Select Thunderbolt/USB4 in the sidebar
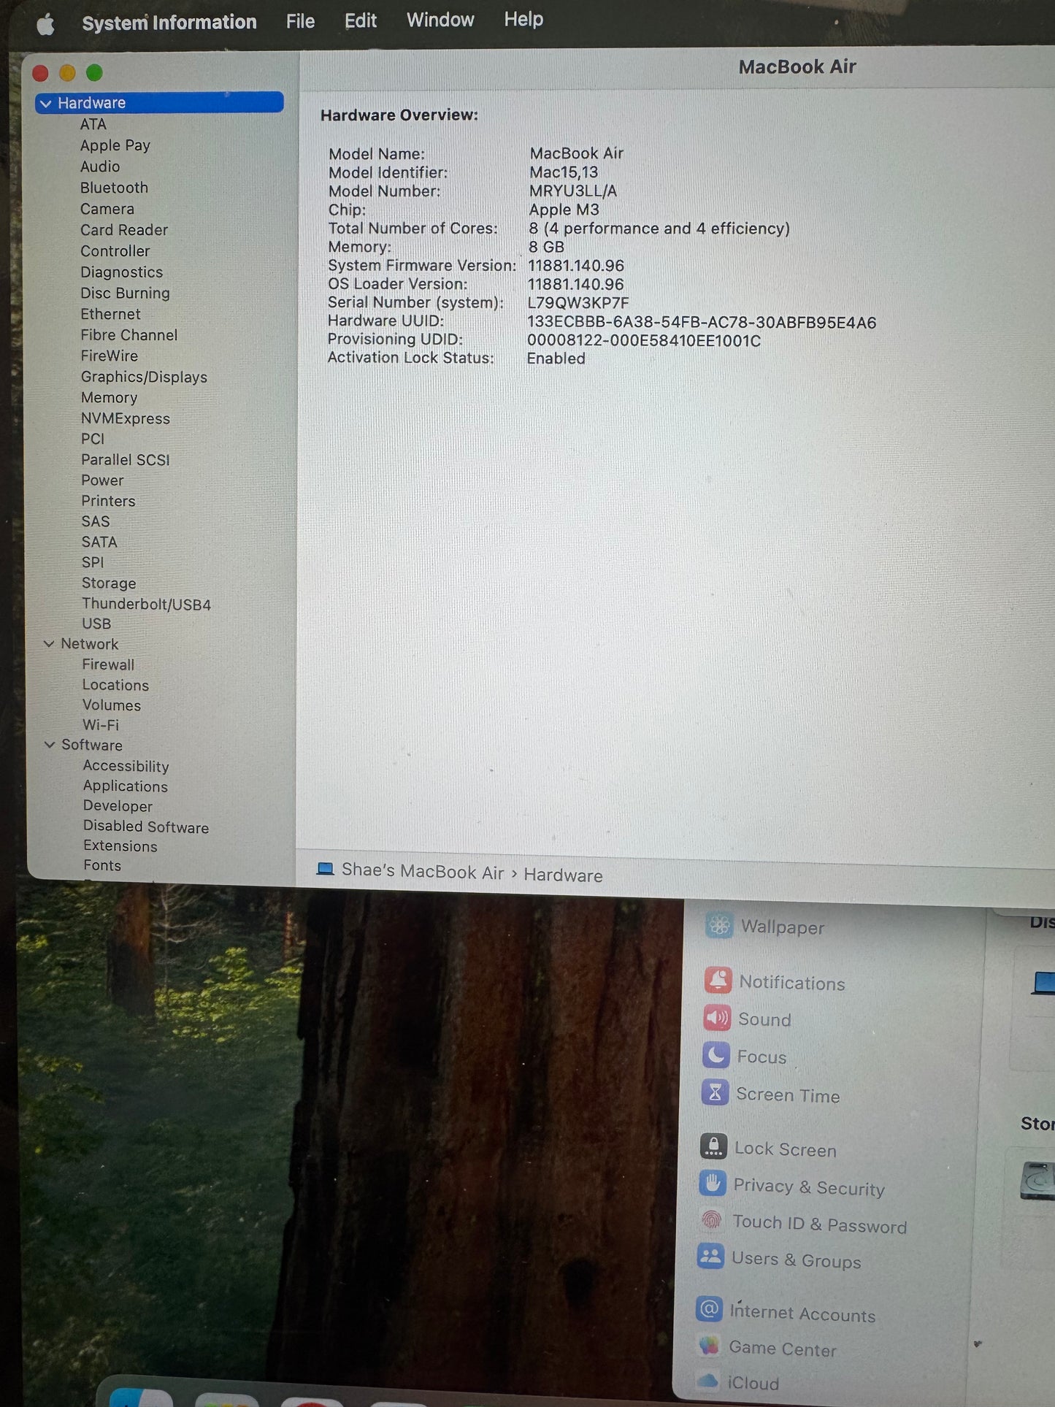Image resolution: width=1055 pixels, height=1407 pixels. pos(147,604)
